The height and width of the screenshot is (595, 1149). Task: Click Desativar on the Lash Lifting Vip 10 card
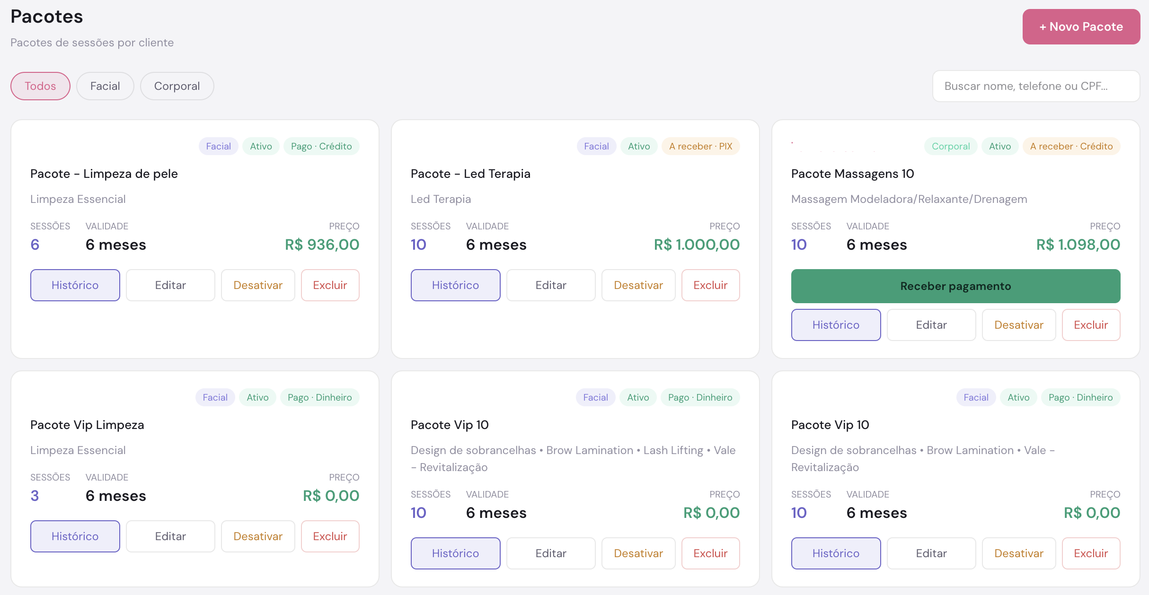pyautogui.click(x=638, y=553)
